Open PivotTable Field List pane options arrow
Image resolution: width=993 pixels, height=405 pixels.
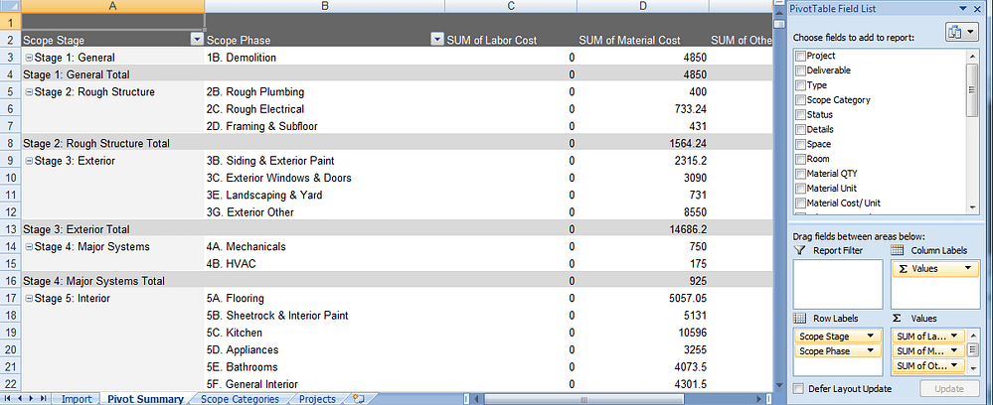coord(964,8)
